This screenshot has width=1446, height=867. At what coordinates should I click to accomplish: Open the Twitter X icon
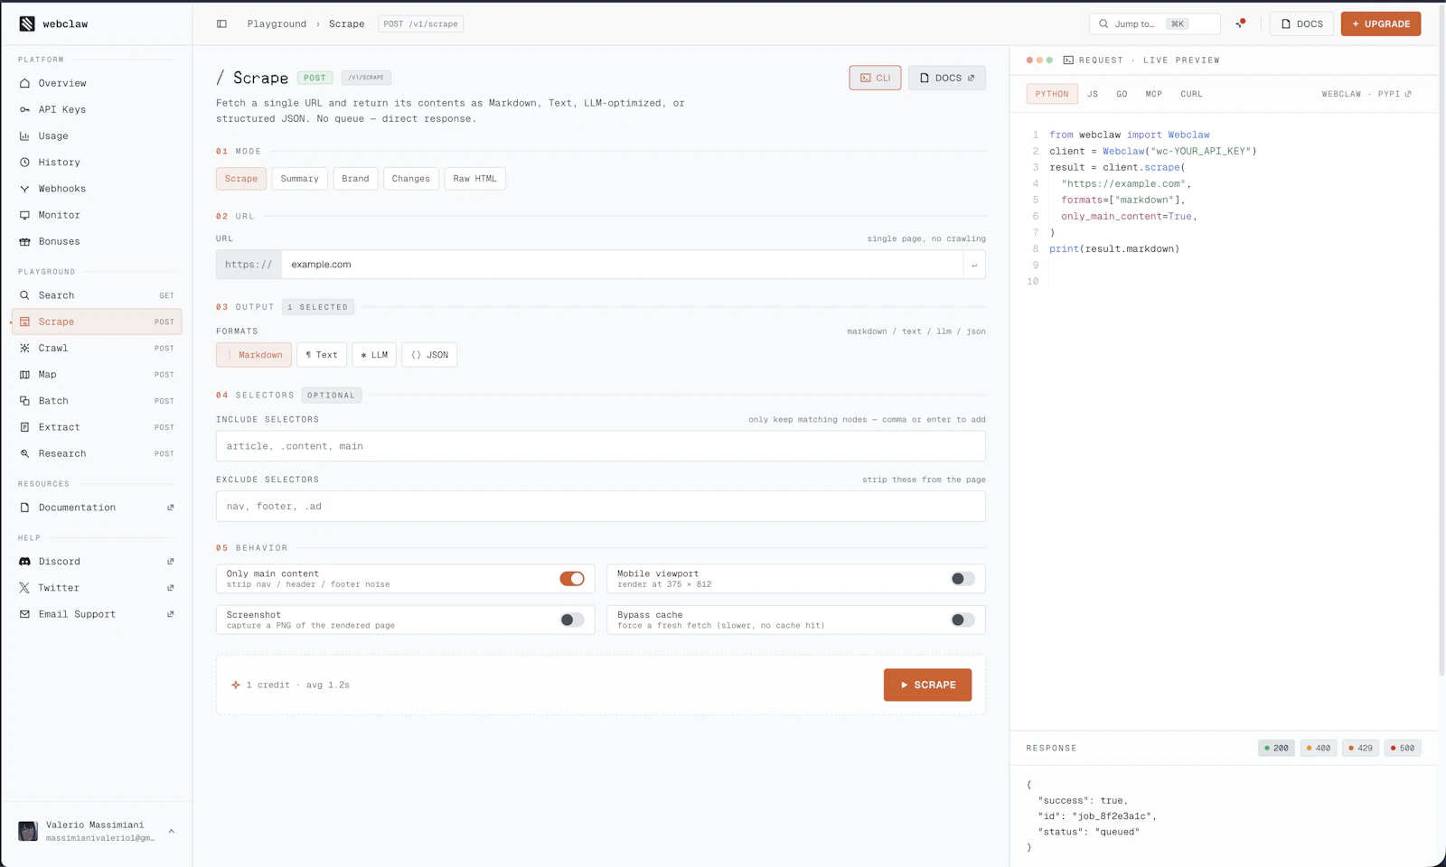pos(24,588)
